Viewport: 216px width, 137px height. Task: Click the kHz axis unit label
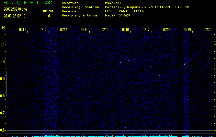point(3,27)
